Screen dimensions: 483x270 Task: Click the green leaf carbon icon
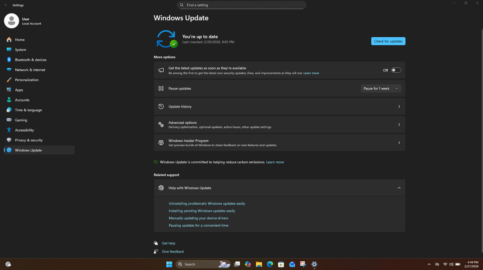coord(156,162)
